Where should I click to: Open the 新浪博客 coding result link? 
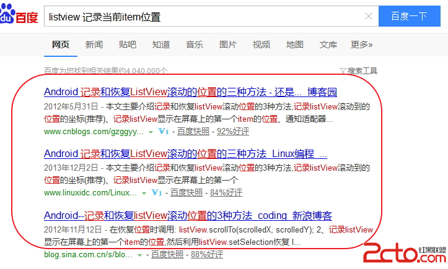point(188,215)
